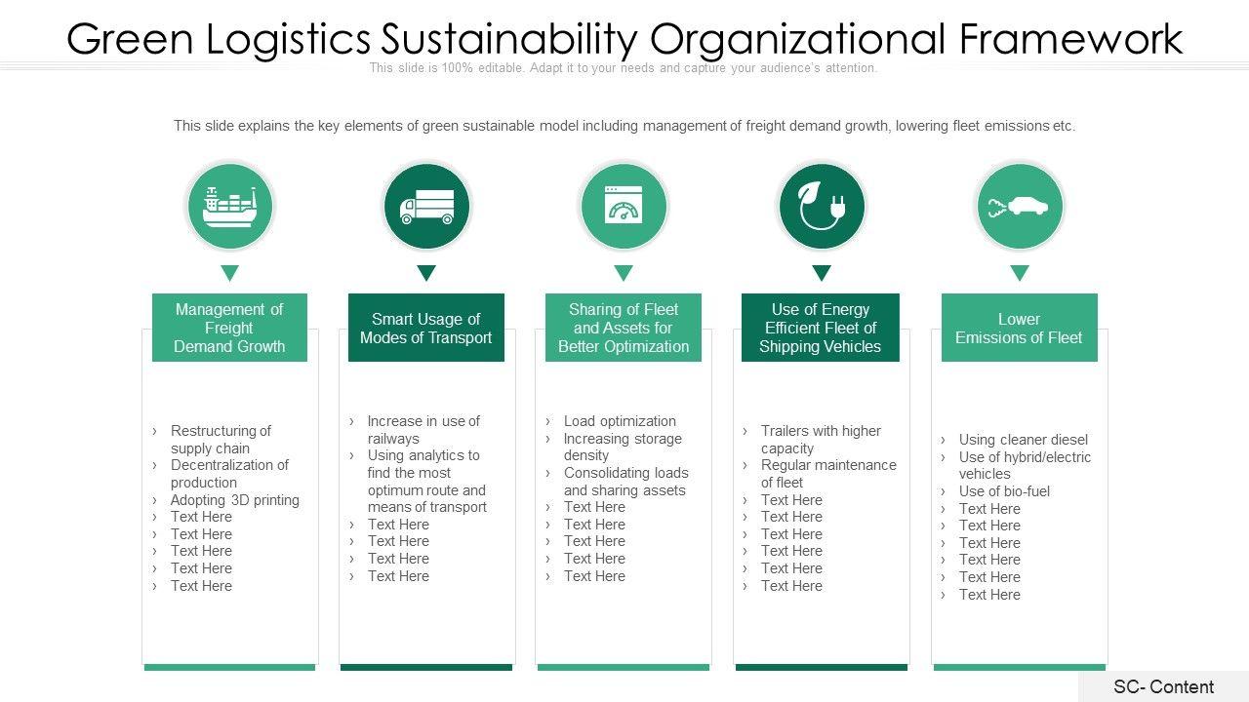Click the car emissions icon
The image size is (1249, 702).
coord(1019,207)
